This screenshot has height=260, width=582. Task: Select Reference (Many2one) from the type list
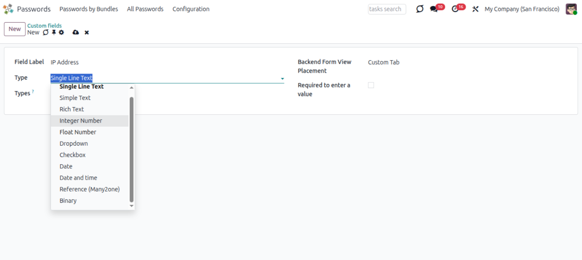(90, 189)
